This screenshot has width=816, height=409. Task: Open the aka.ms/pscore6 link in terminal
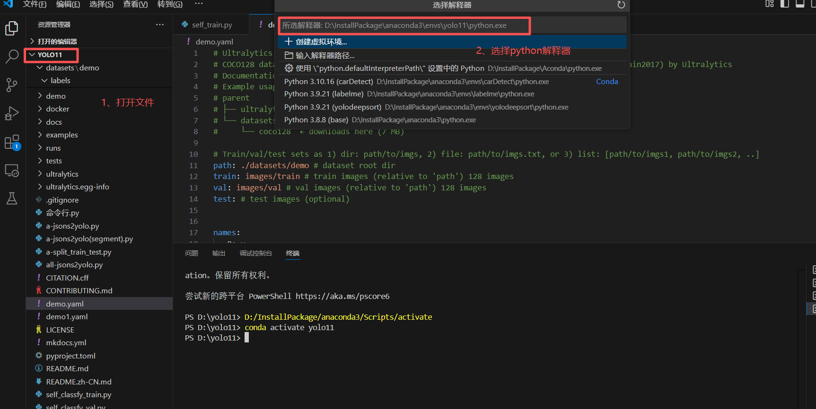[342, 297]
